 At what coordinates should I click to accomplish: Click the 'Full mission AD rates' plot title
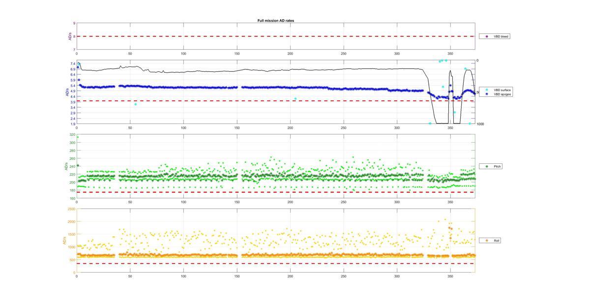tap(276, 21)
